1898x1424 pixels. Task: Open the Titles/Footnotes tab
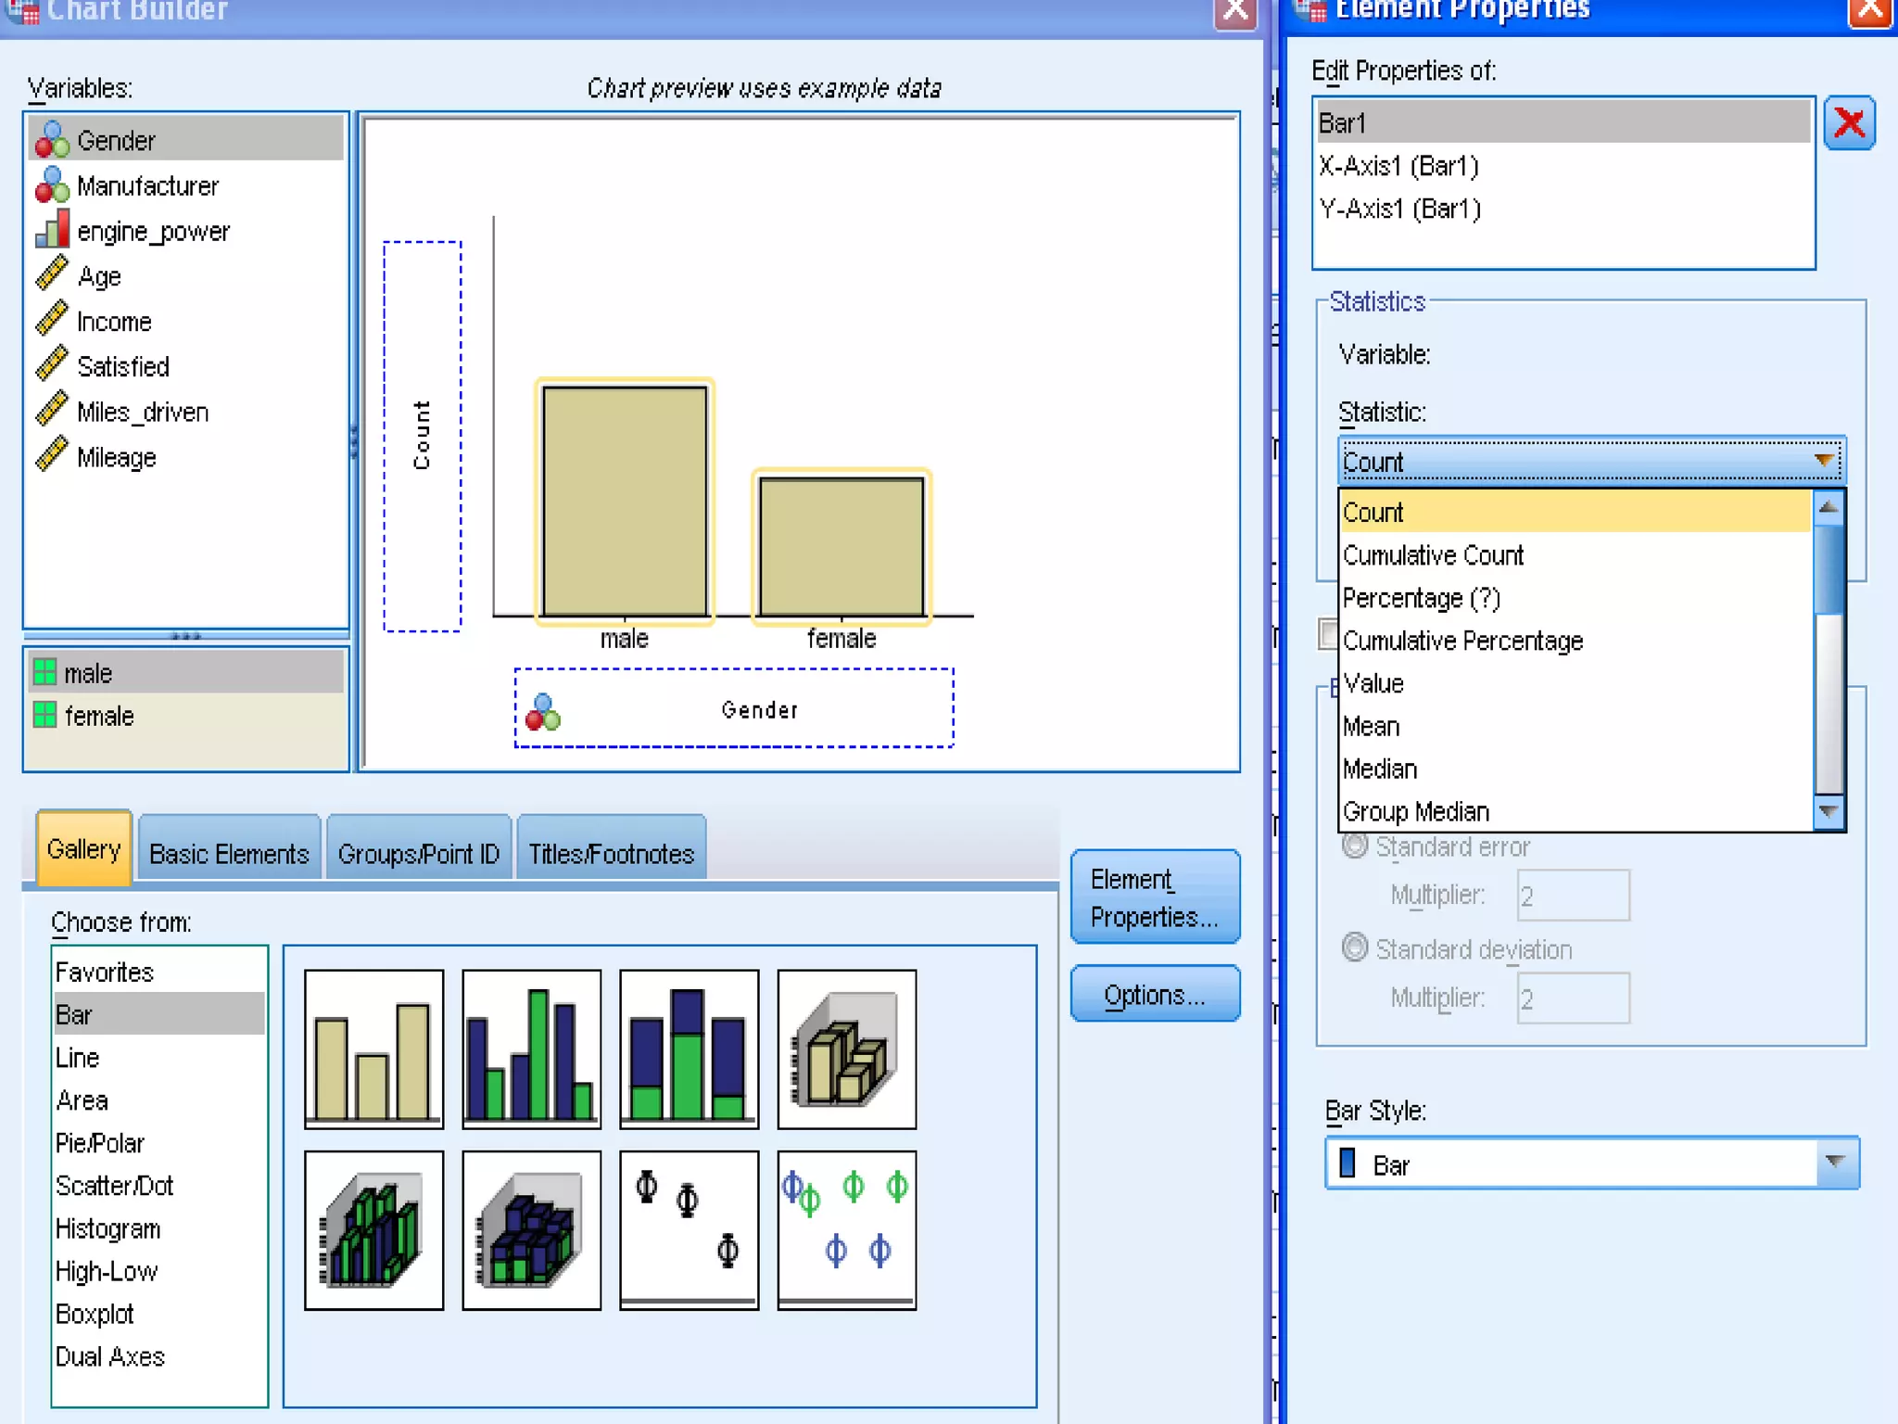point(611,853)
